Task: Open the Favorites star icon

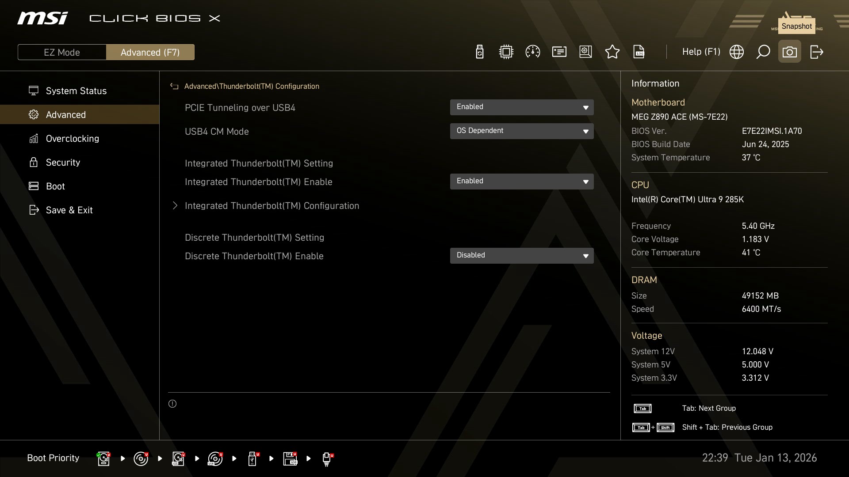Action: point(612,52)
